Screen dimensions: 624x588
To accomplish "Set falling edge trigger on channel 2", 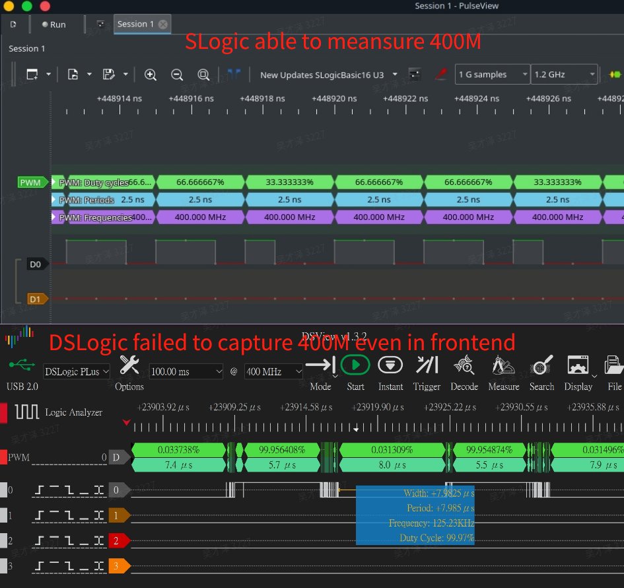I will (69, 540).
